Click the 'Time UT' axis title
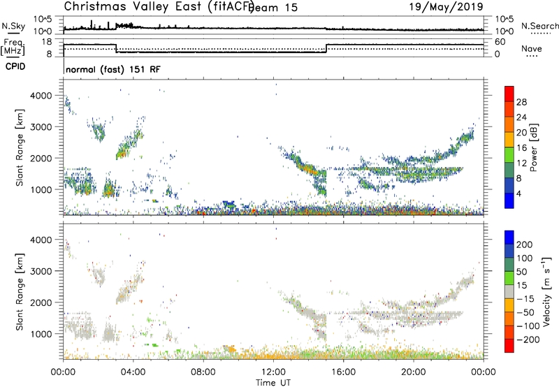Image resolution: width=559 pixels, height=387 pixels. pos(273,383)
